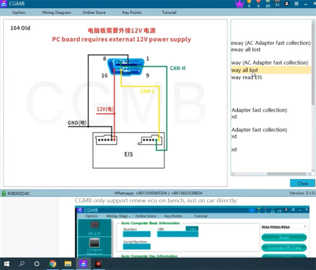The width and height of the screenshot is (316, 270).
Task: Open File Explorer from taskbar
Action: [x=68, y=264]
